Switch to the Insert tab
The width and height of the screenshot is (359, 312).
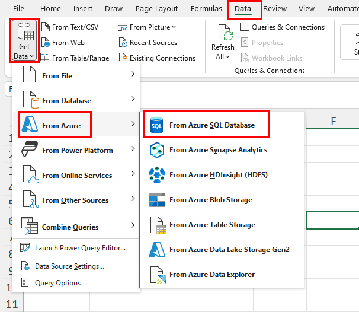(x=83, y=9)
